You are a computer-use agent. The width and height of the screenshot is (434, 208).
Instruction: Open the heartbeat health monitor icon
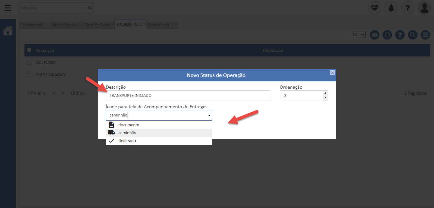[x=375, y=8]
